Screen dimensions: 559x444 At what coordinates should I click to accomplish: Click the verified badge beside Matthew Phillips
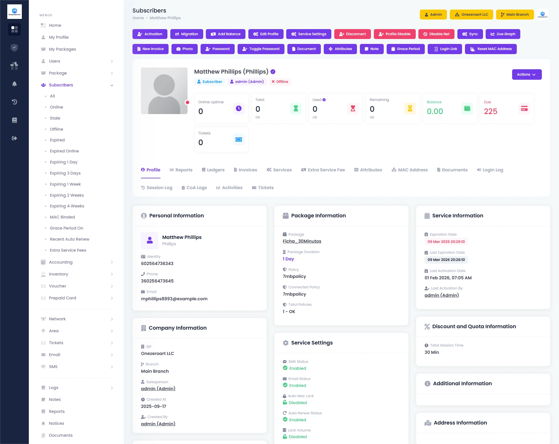click(273, 72)
